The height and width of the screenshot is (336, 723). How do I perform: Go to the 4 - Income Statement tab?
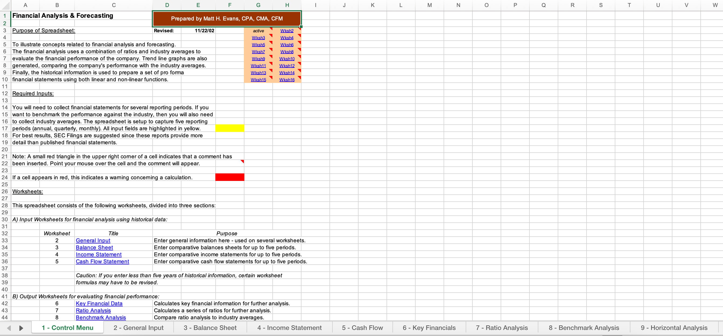coord(289,328)
